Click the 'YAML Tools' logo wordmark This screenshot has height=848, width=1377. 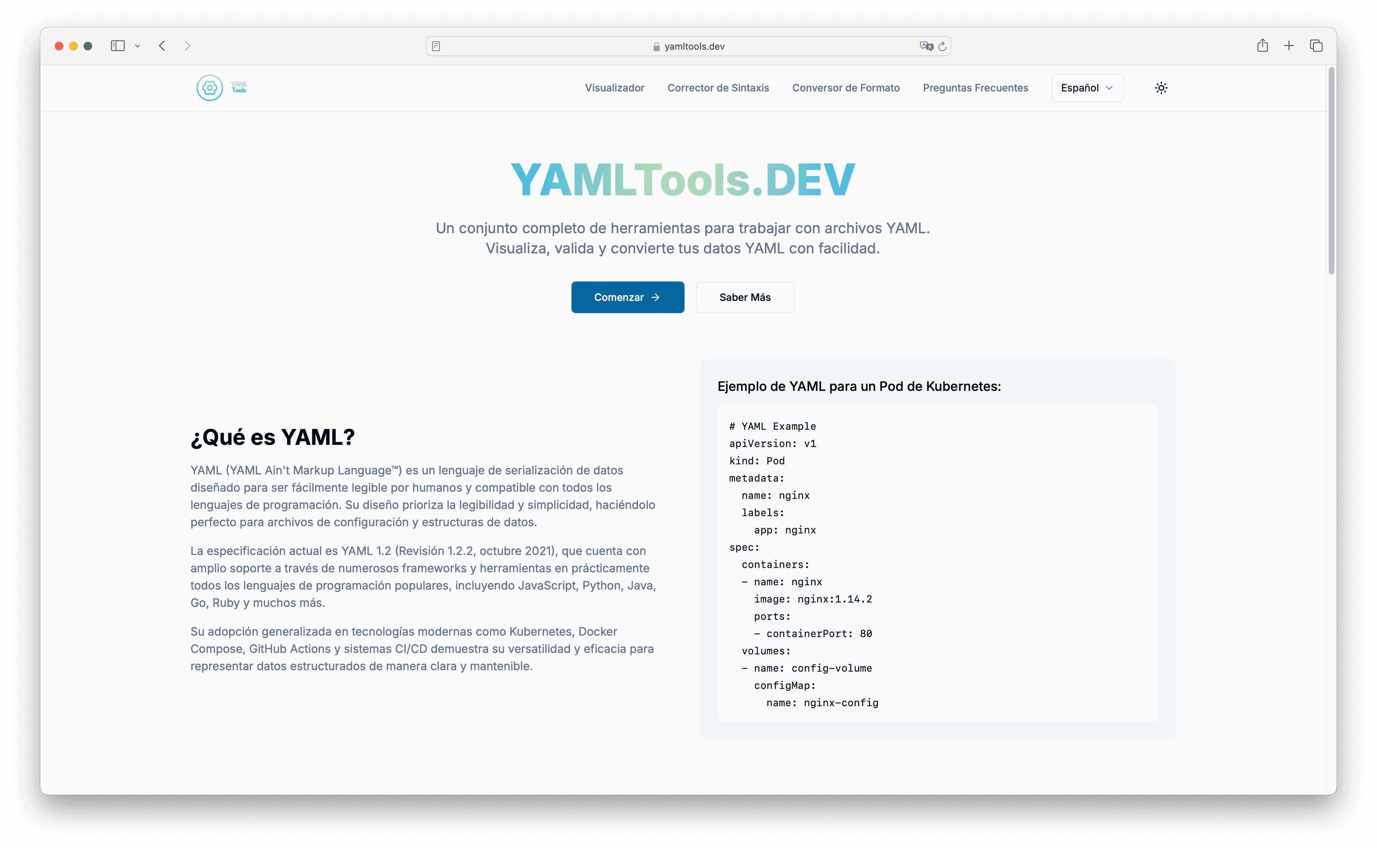pos(239,87)
